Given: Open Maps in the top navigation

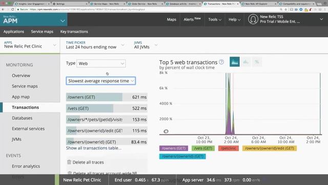Looking at the screenshot, I should [172, 20].
